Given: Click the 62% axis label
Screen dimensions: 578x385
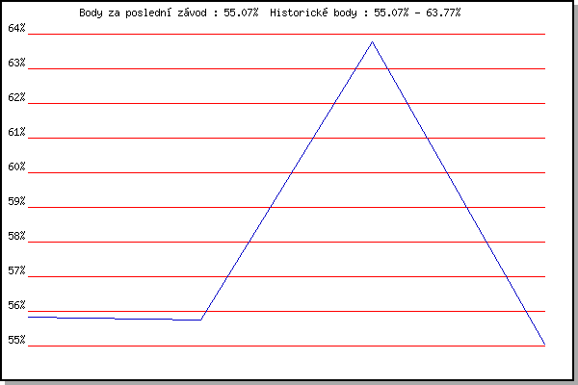Looking at the screenshot, I should click(x=16, y=97).
